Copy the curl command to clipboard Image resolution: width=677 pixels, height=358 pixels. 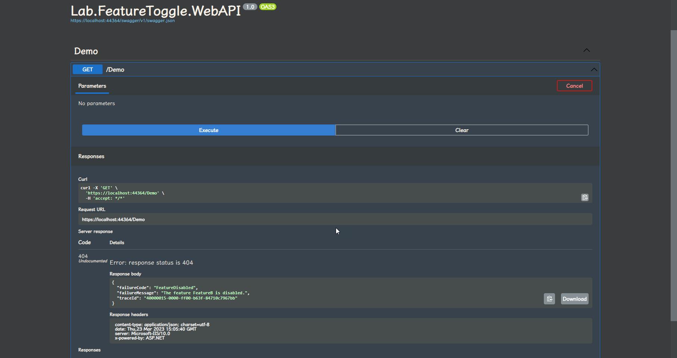click(584, 197)
